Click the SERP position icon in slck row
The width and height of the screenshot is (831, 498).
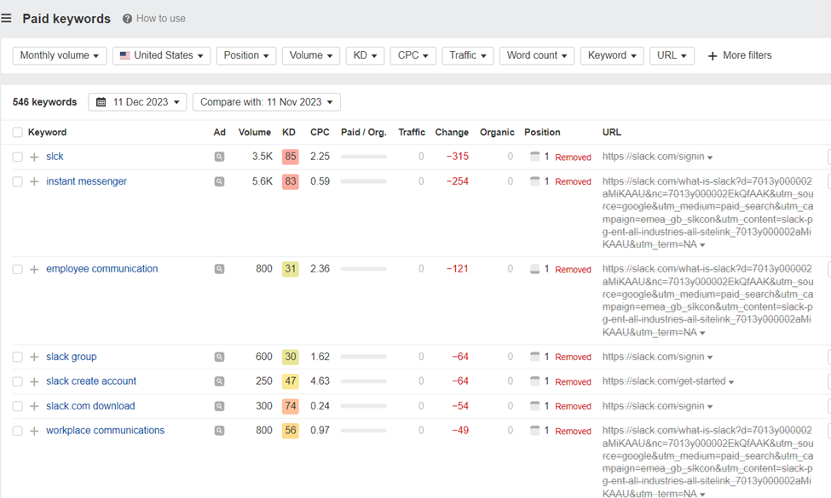[x=534, y=156]
